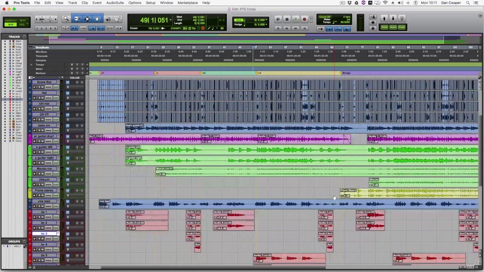Select the Zoomer magnifying glass tool
This screenshot has height=272, width=484.
pos(66,19)
